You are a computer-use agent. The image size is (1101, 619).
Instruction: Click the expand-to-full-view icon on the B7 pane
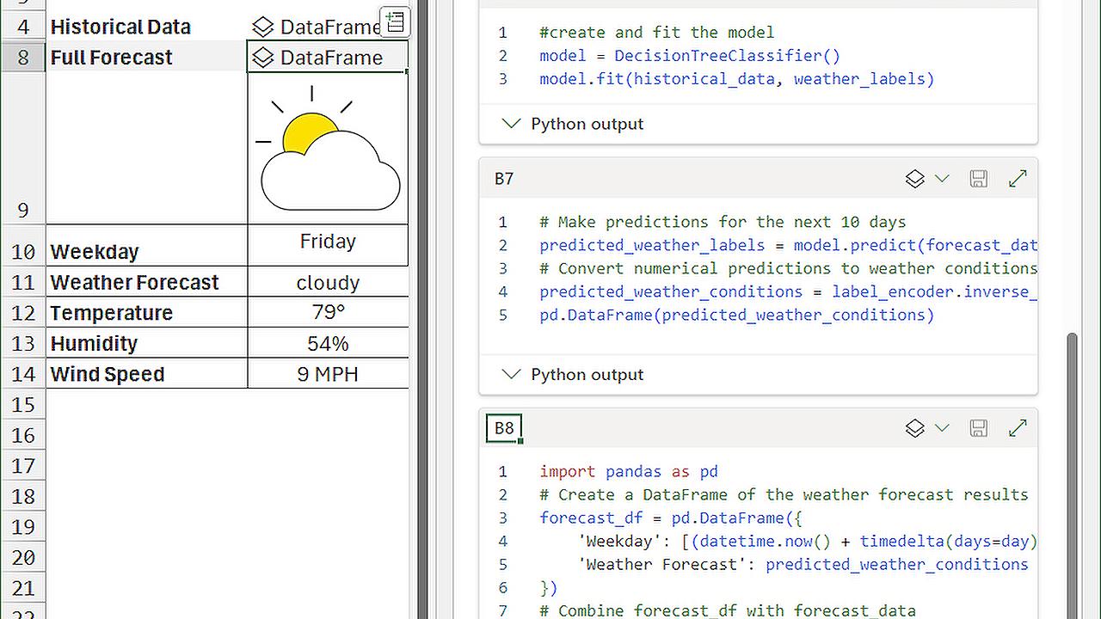(x=1018, y=178)
